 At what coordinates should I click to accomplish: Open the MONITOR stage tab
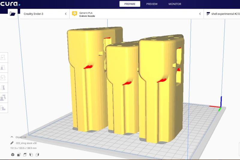click(x=175, y=4)
